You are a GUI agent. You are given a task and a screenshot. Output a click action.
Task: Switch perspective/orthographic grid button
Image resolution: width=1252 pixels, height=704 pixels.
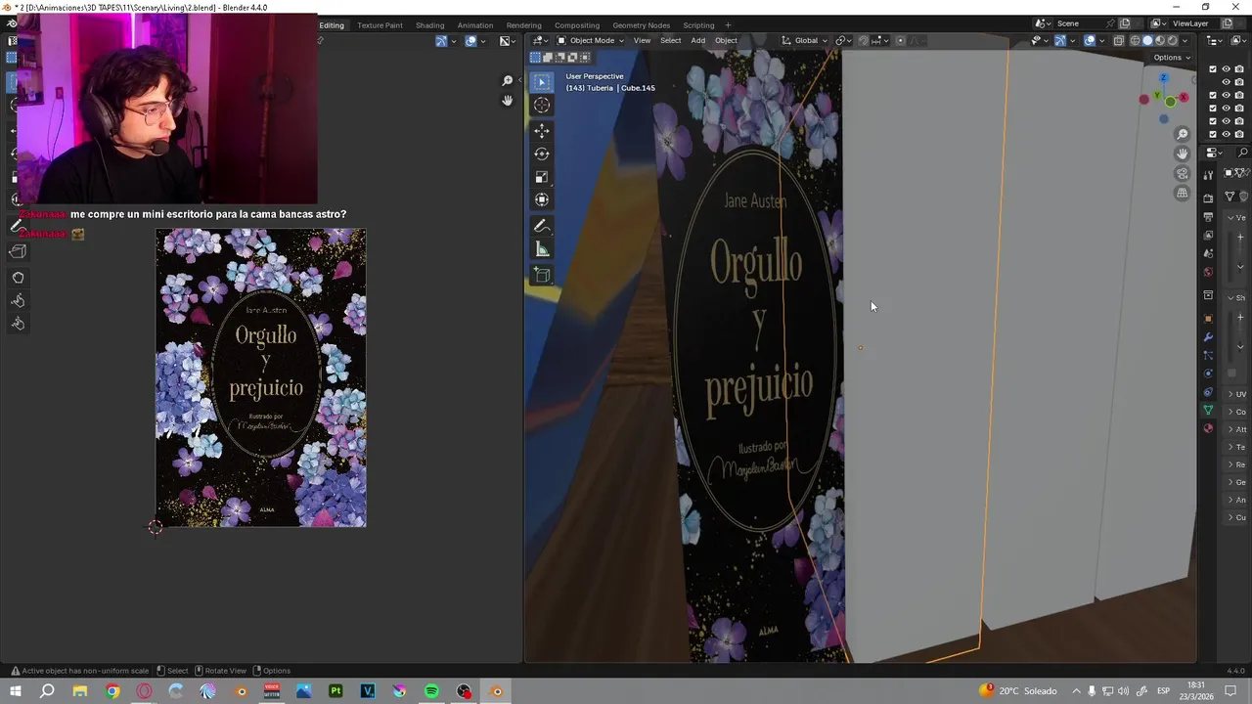coord(1183,193)
